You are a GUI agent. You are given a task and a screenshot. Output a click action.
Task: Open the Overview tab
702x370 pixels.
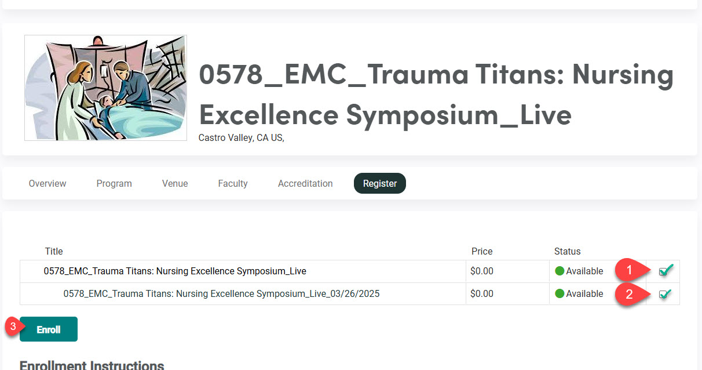47,183
